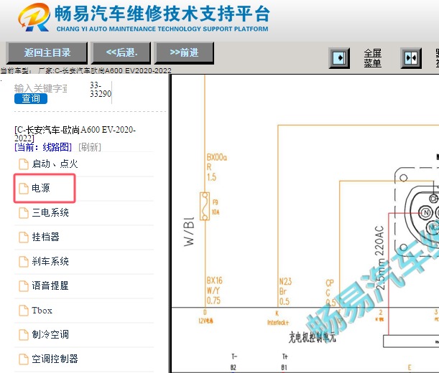439x373 pixels.
Task: Open the [当前：线路图] link
Action: point(43,147)
